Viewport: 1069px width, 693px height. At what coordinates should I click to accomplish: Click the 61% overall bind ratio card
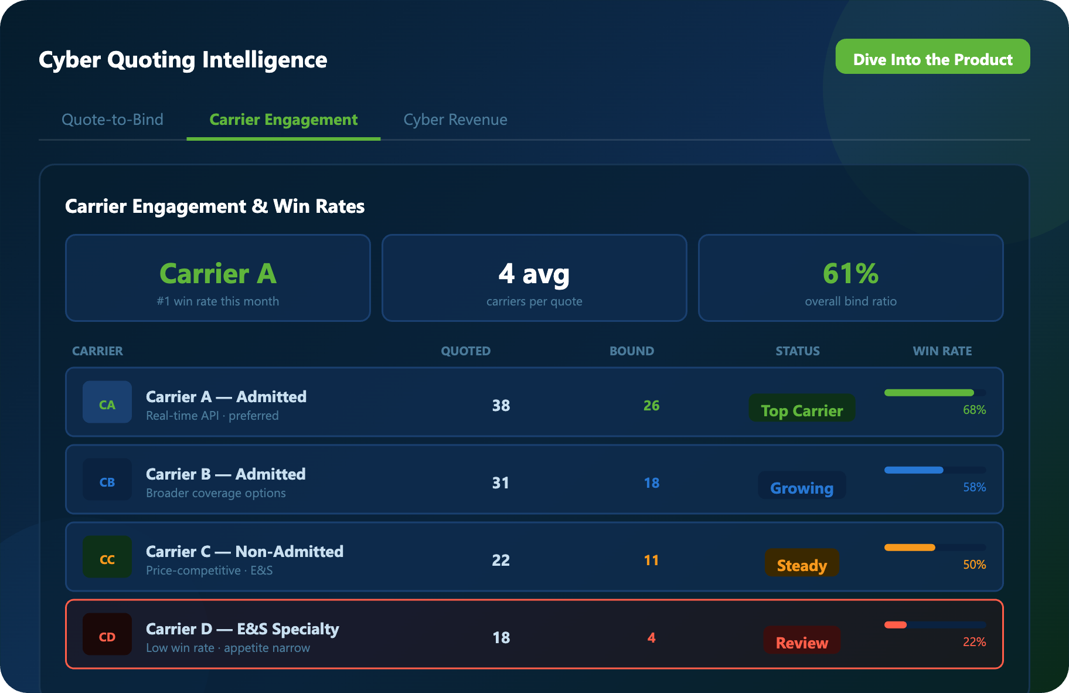[850, 278]
